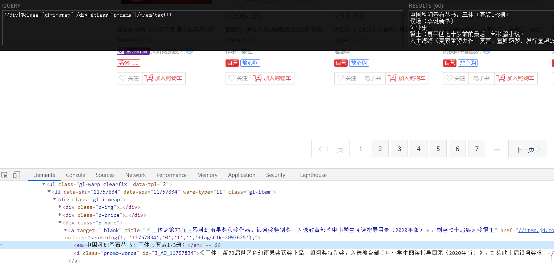Image resolution: width=554 pixels, height=265 pixels.
Task: Jump to page 3 in pagination
Action: (400, 149)
